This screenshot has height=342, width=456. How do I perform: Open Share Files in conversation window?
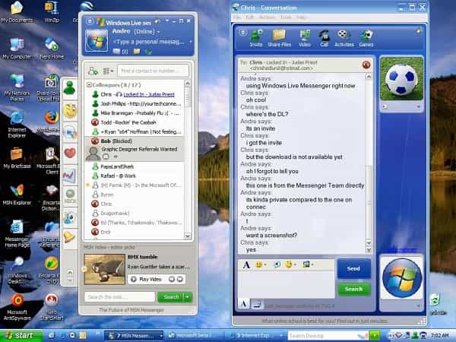(279, 36)
